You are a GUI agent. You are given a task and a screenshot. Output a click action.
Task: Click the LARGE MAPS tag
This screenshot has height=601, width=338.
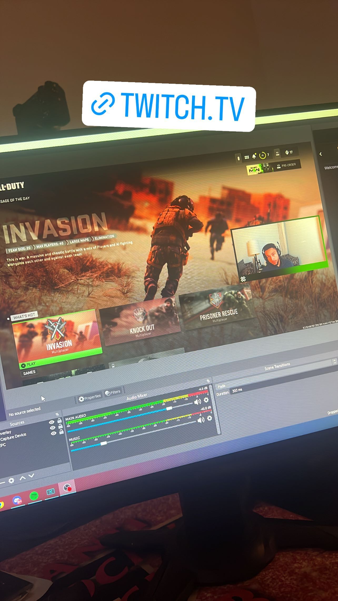79,241
